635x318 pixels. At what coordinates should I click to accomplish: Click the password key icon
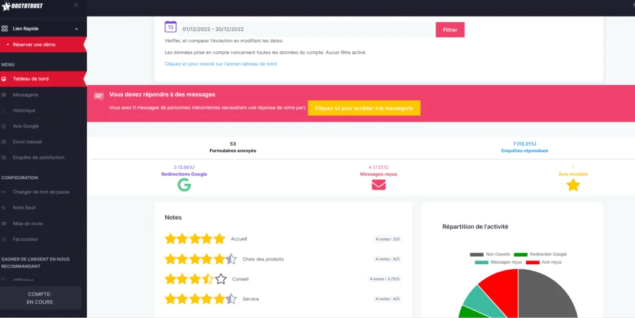pyautogui.click(x=4, y=192)
